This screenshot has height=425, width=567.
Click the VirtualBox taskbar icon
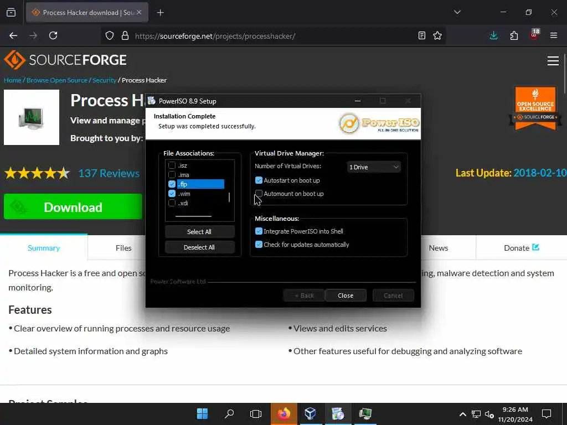(x=311, y=414)
